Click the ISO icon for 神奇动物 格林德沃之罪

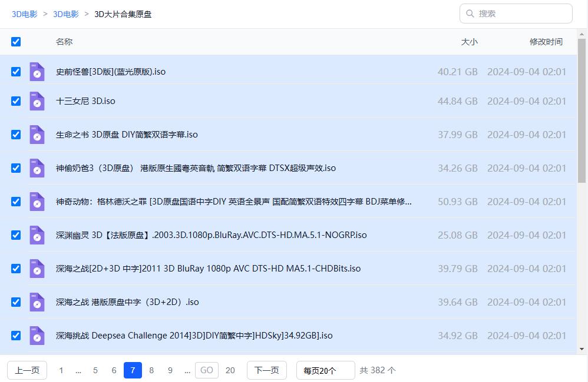click(x=37, y=202)
